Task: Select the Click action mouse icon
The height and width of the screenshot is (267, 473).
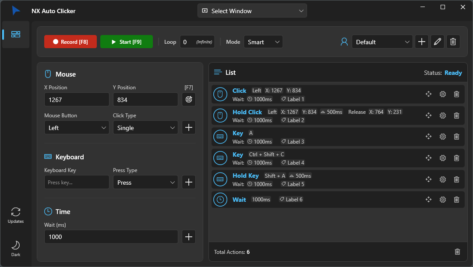Action: [220, 94]
